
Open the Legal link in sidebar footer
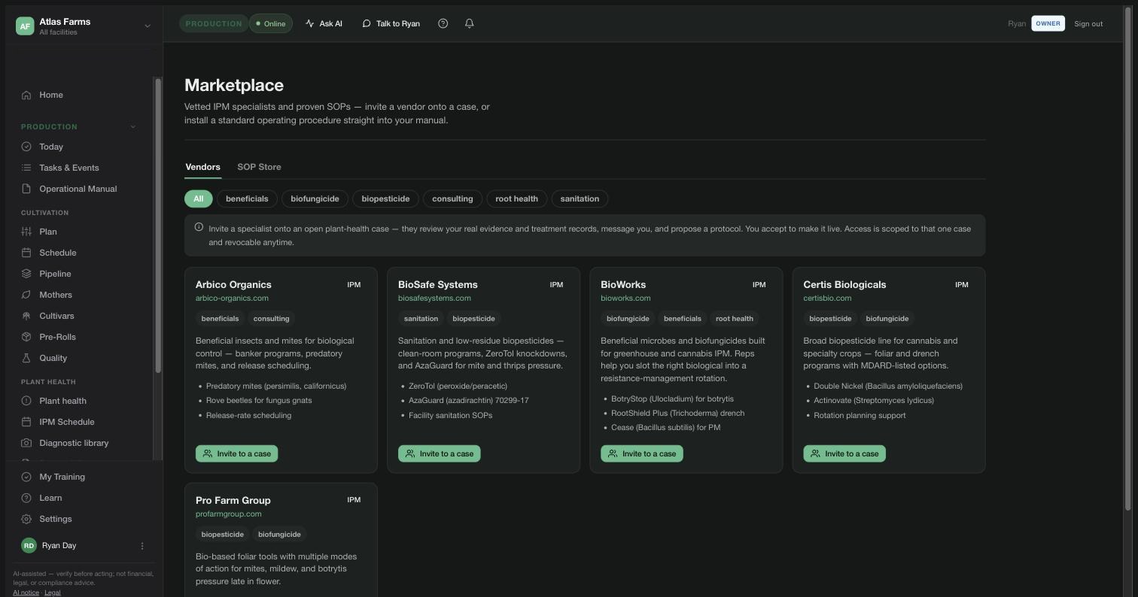[x=52, y=592]
